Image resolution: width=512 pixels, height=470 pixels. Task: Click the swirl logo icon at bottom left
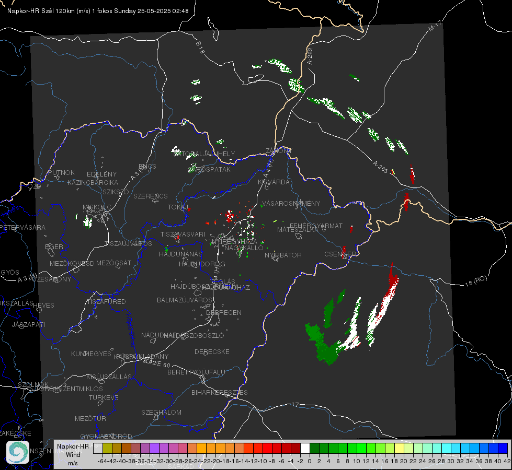(17, 452)
